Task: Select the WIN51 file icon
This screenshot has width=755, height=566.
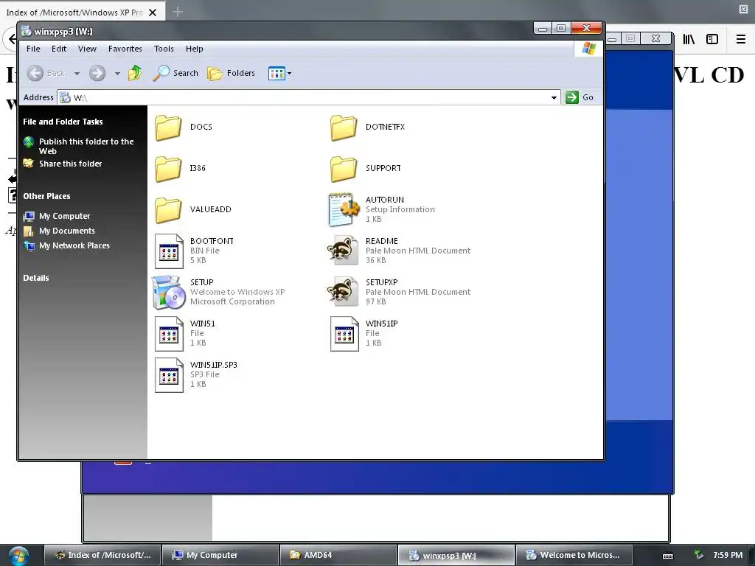Action: coord(169,334)
